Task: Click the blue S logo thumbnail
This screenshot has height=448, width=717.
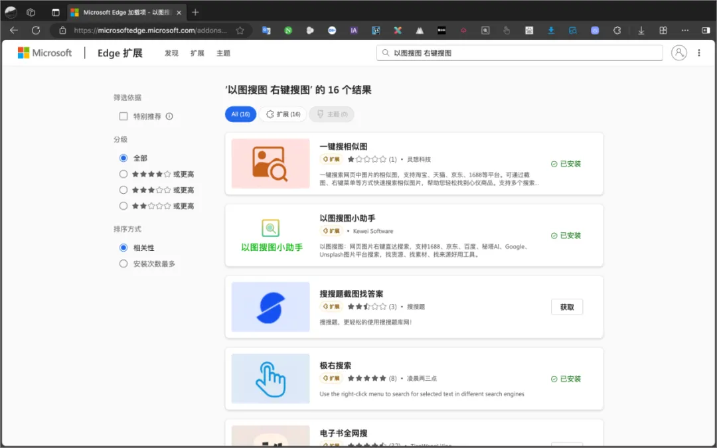Action: click(270, 307)
